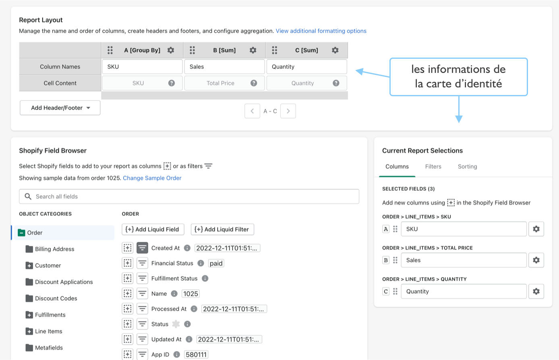This screenshot has height=360, width=559.
Task: Filter by Fulfillment Status
Action: coord(142,278)
